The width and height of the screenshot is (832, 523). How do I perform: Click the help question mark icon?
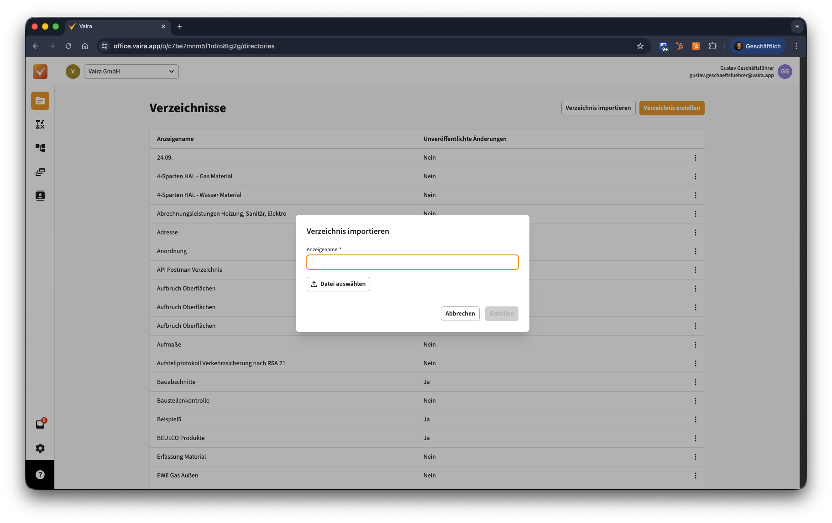tap(40, 475)
